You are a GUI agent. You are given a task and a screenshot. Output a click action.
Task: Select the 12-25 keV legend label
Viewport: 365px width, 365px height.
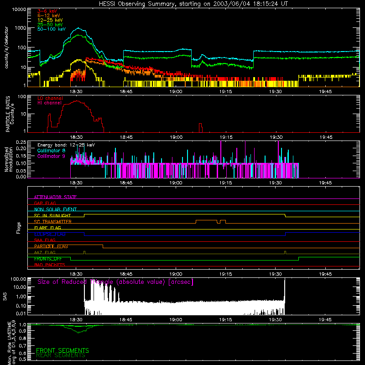(x=50, y=20)
